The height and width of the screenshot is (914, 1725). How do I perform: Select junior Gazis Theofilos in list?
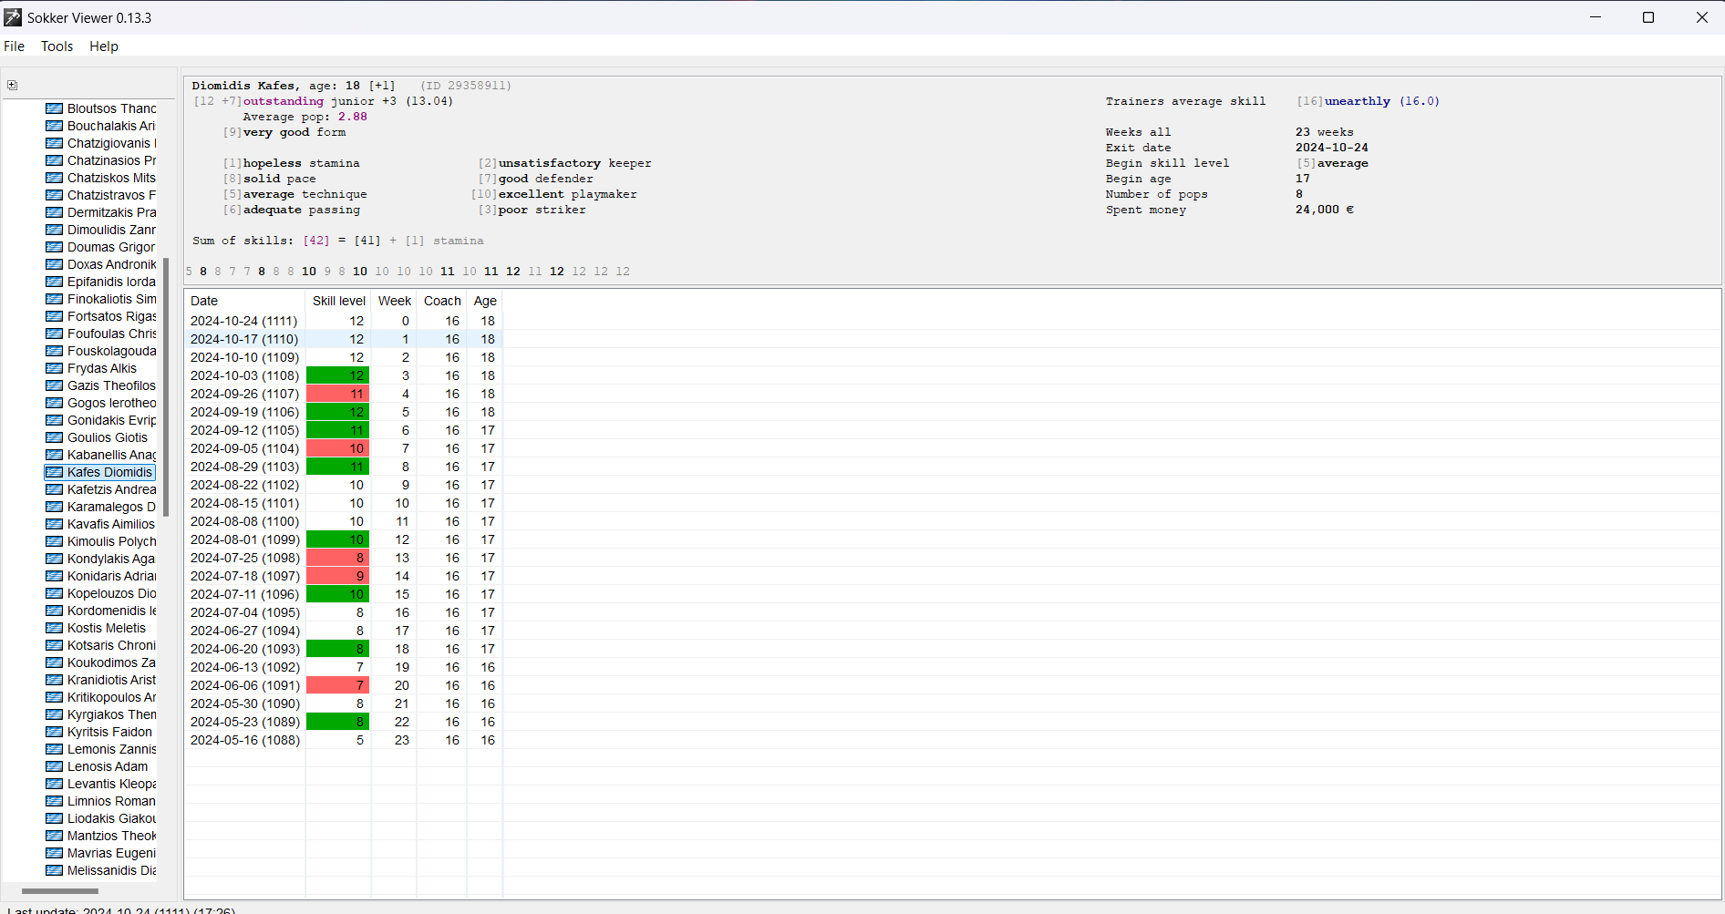pos(111,385)
